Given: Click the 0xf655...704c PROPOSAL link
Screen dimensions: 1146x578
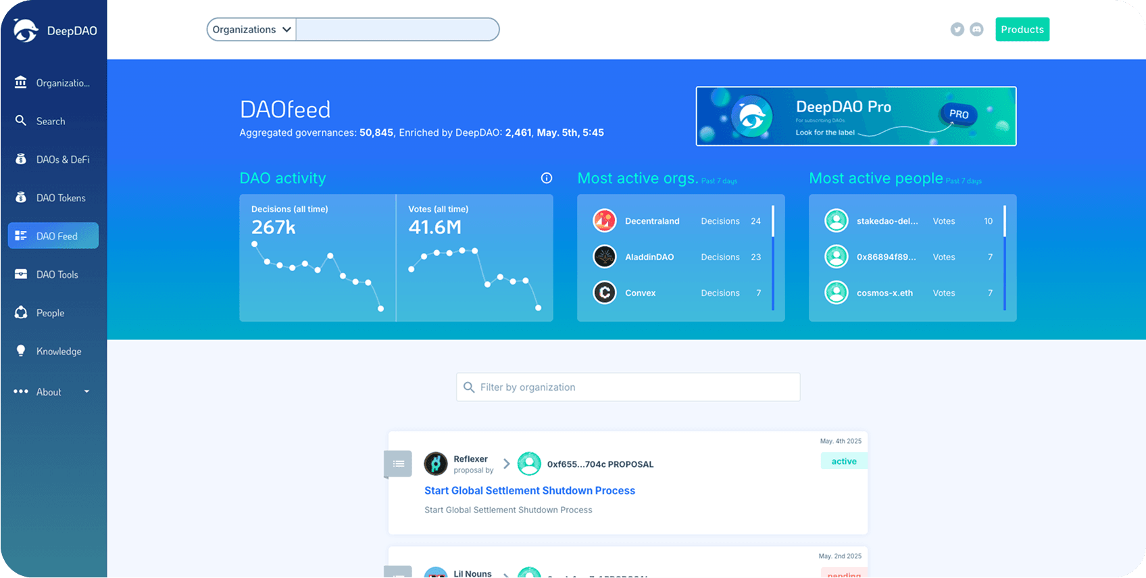Looking at the screenshot, I should pos(600,464).
